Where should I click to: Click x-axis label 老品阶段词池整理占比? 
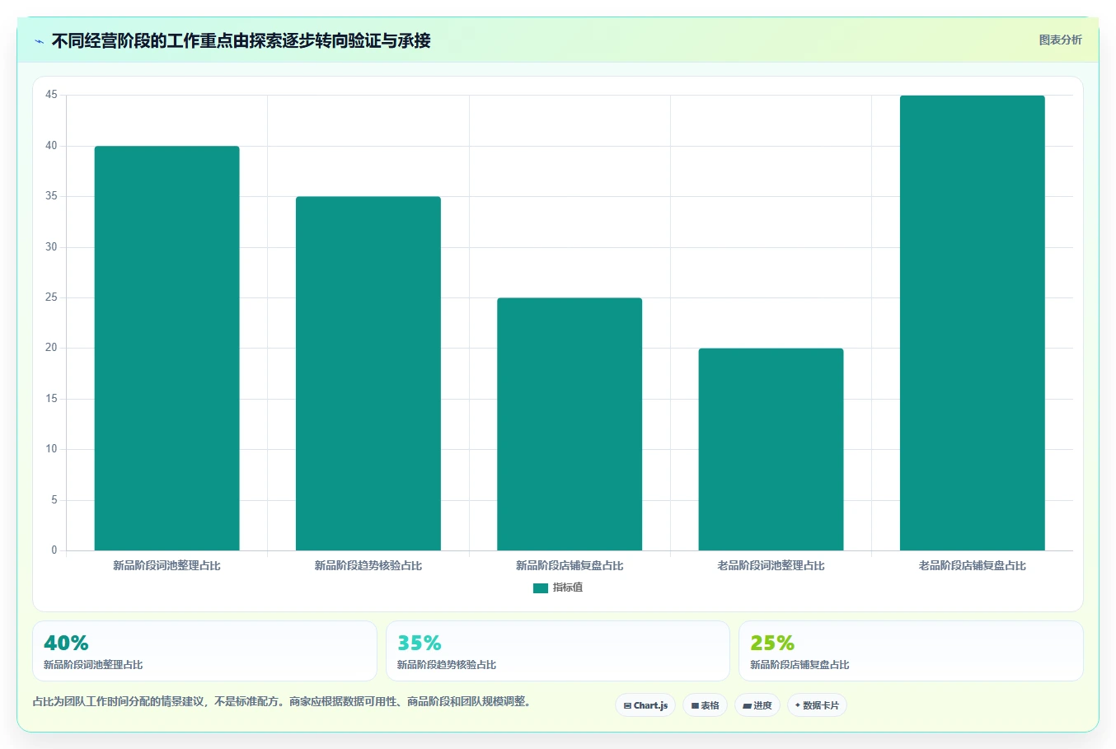pyautogui.click(x=771, y=565)
